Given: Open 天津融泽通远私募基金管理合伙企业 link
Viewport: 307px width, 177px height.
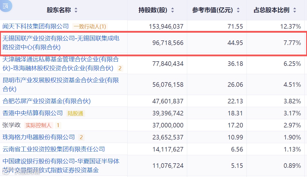Looking at the screenshot, I should 61,64.
